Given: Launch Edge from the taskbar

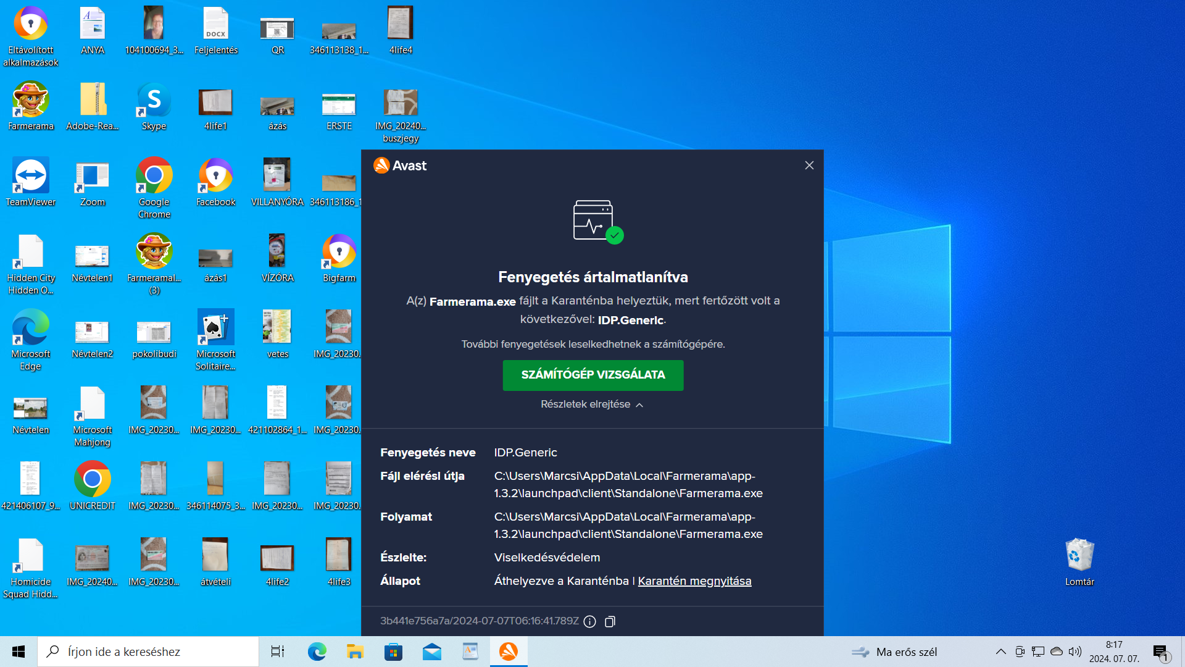Looking at the screenshot, I should point(317,652).
